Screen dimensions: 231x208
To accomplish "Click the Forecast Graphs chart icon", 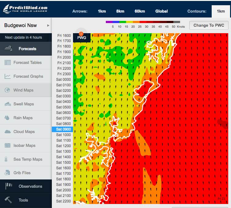I will (8, 77).
